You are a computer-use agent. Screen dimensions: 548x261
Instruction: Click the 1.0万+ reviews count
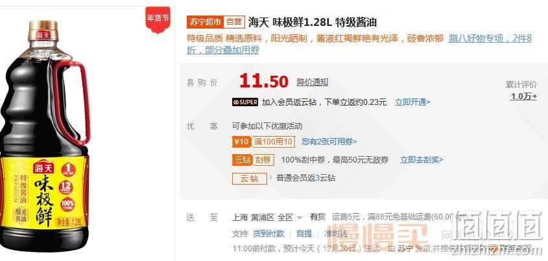tap(523, 96)
